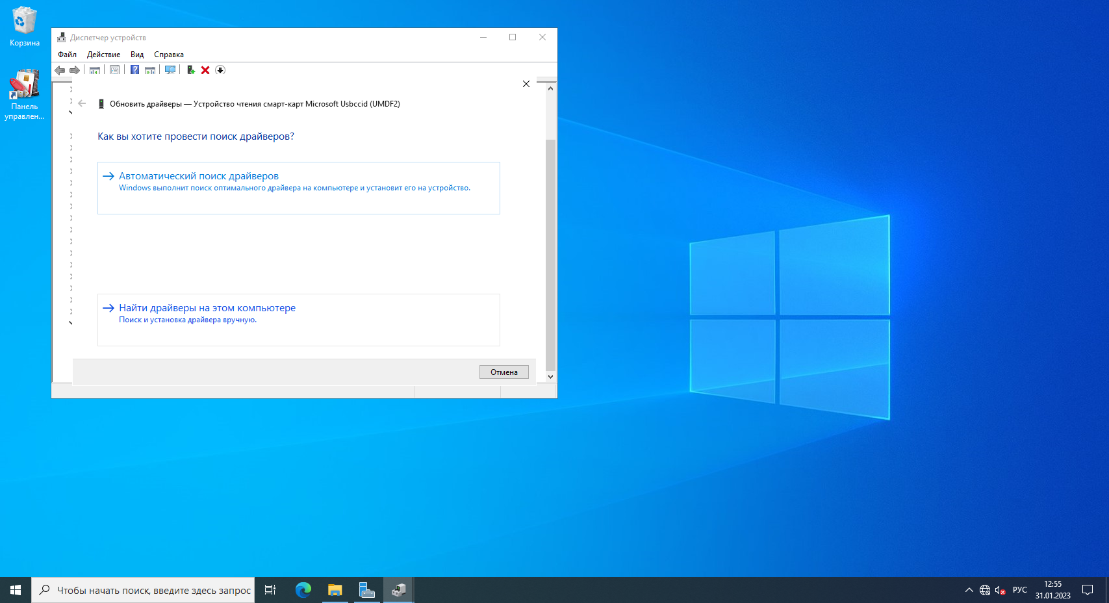Toggle the console tree toolbar icon
The image size is (1109, 603).
95,70
